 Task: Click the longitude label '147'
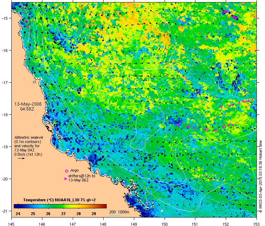(x=73, y=224)
